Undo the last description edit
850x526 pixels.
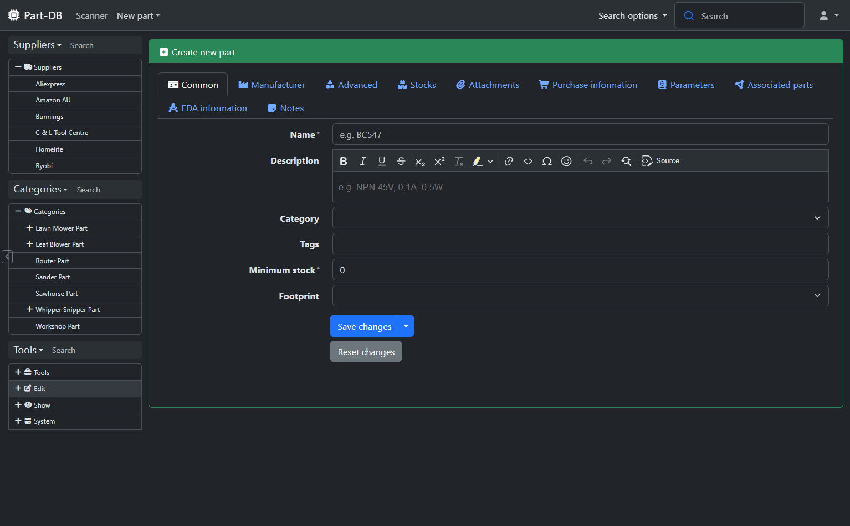588,161
